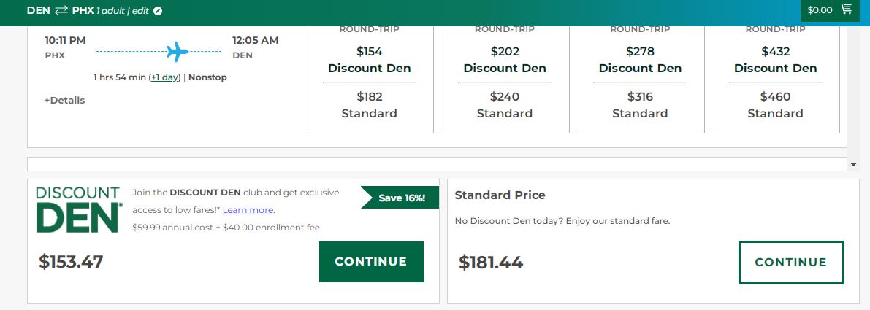Continue with Standard Price $181.44 fare
Image resolution: width=870 pixels, height=310 pixels.
[790, 263]
